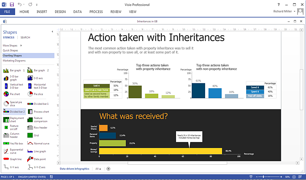Add a new page with plus button
The image size is (306, 180).
(x=108, y=168)
